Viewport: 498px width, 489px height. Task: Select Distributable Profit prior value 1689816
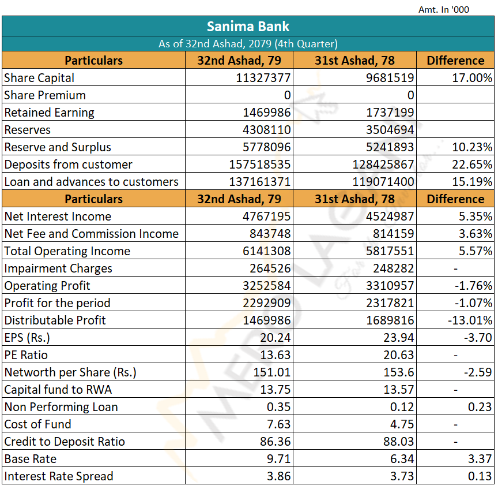[x=390, y=320]
